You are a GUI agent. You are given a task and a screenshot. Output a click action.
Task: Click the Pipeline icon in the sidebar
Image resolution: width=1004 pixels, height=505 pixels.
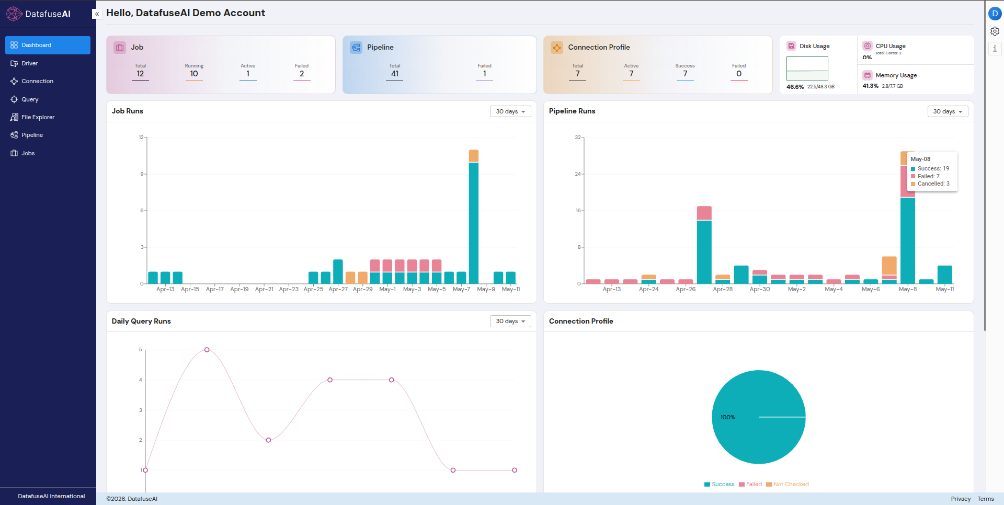coord(14,135)
